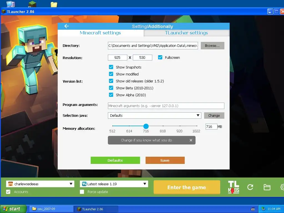The width and height of the screenshot is (284, 213).
Task: Click the memory allocation slider handle
Action: pos(146,126)
